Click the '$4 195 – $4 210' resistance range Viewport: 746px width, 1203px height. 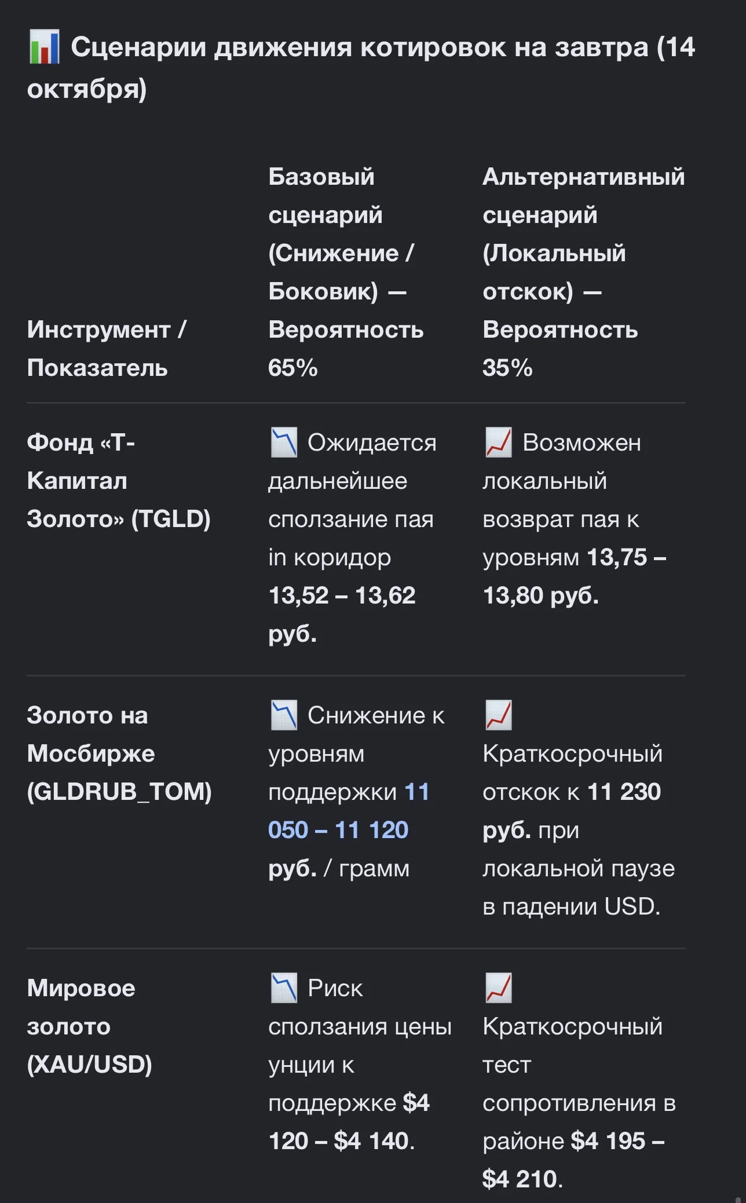tap(573, 1160)
